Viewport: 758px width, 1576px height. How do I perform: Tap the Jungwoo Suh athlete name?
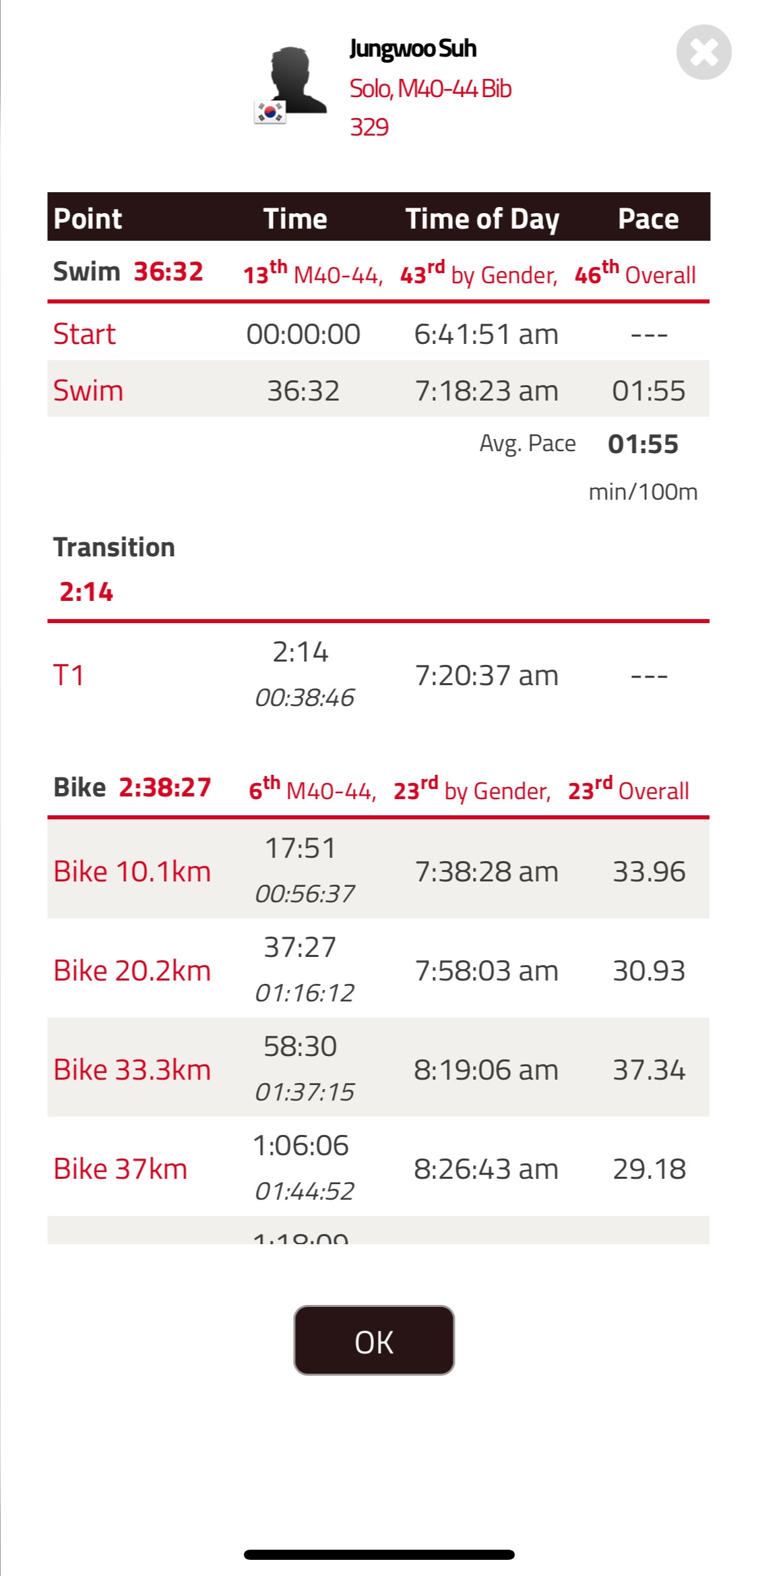click(x=412, y=49)
